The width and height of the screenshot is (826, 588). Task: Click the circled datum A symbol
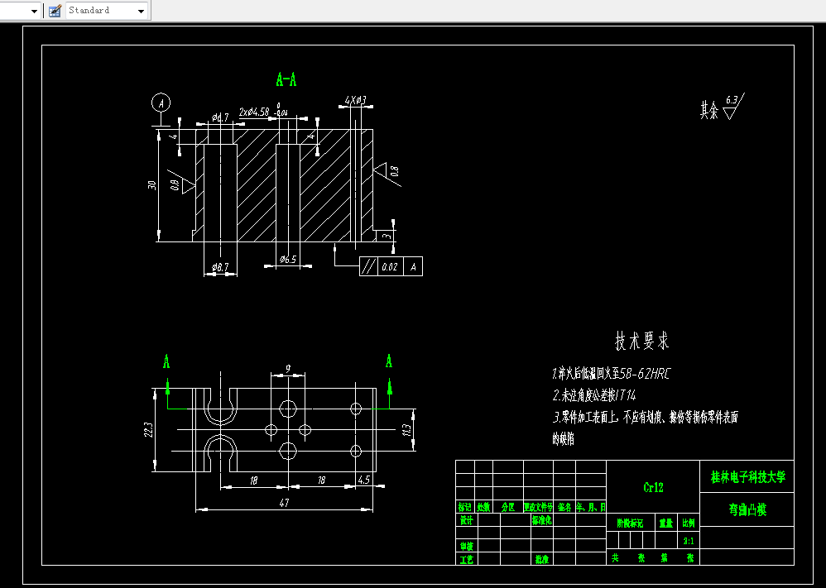click(161, 103)
